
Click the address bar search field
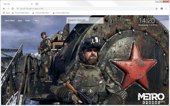coord(87,8)
